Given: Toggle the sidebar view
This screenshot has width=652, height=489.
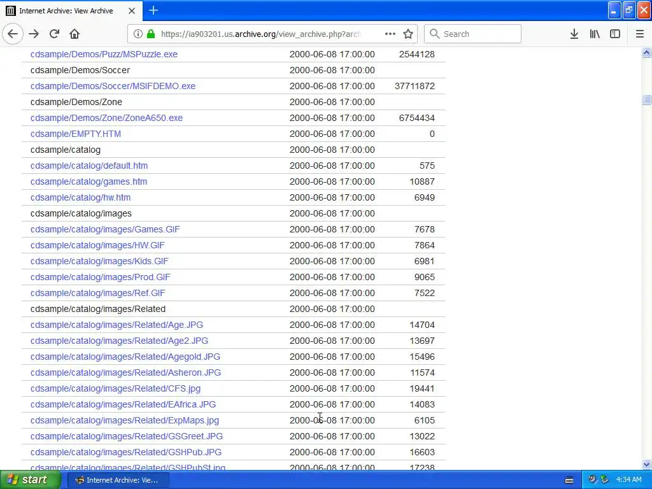Looking at the screenshot, I should [615, 34].
